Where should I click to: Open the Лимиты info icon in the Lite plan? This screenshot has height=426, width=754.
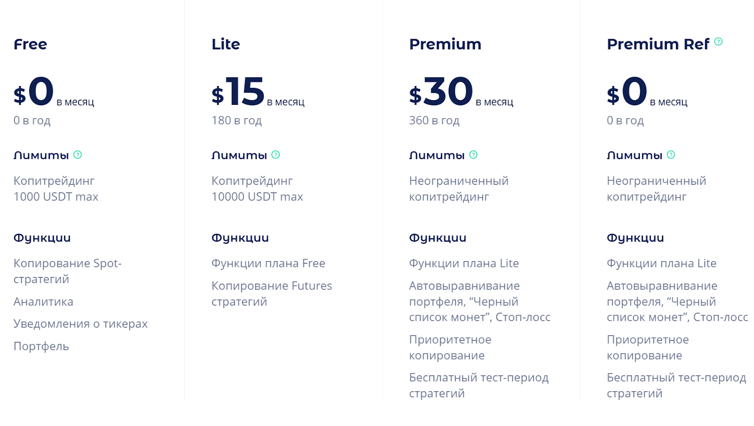click(276, 155)
